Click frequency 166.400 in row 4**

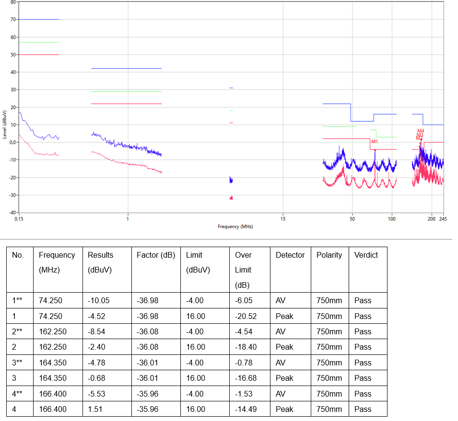click(53, 394)
